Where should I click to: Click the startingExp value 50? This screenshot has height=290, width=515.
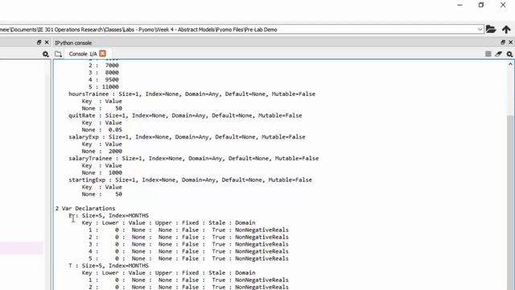(118, 194)
